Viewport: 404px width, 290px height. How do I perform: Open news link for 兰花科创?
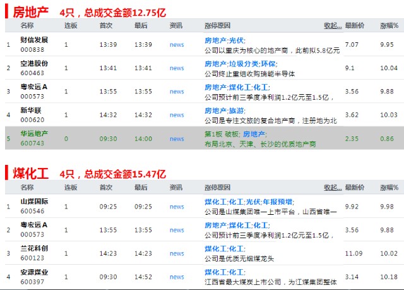(x=177, y=253)
